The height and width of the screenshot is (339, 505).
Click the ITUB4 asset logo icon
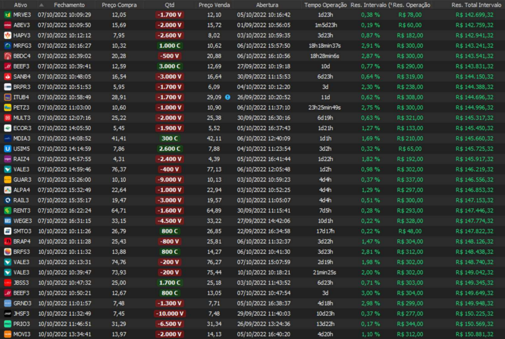(x=8, y=97)
